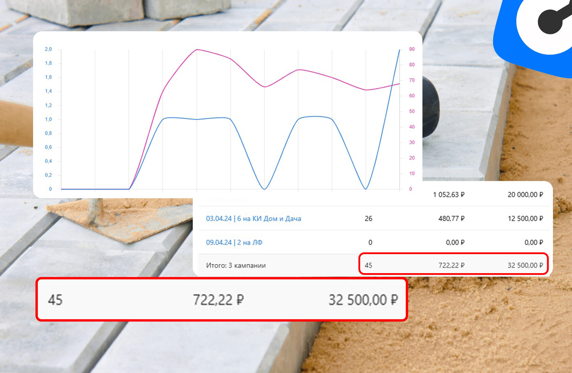Click the '12 500,00 ₽' amount cell

[525, 218]
